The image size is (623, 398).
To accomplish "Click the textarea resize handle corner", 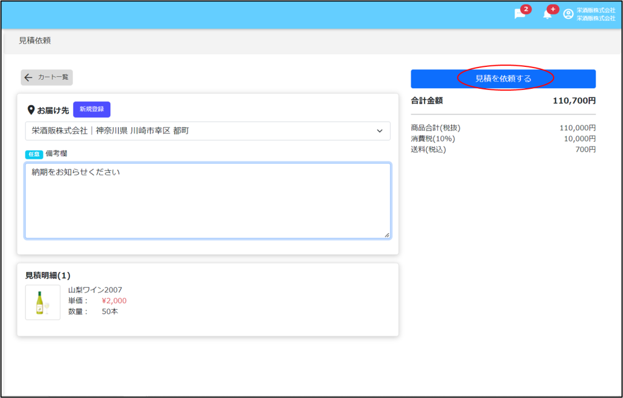I will coord(387,235).
